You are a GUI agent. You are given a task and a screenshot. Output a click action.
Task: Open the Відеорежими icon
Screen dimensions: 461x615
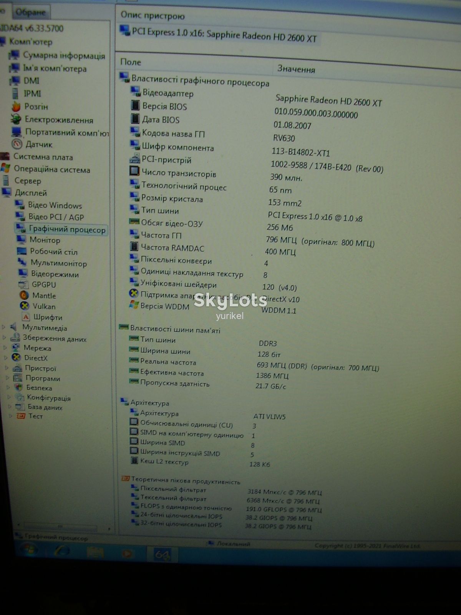(x=23, y=274)
